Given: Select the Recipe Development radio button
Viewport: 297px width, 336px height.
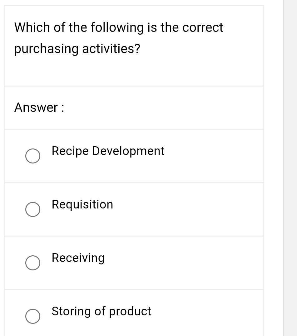Looking at the screenshot, I should click(32, 156).
